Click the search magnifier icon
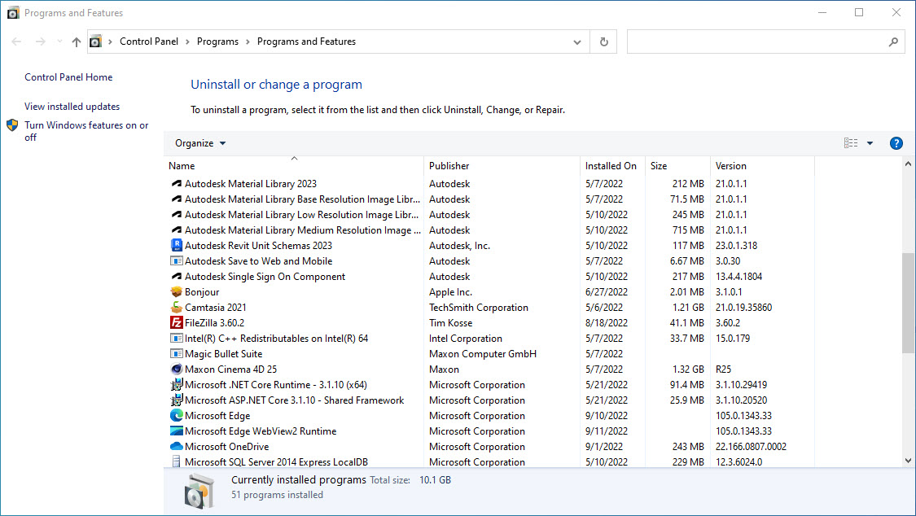Image resolution: width=916 pixels, height=516 pixels. coord(893,42)
